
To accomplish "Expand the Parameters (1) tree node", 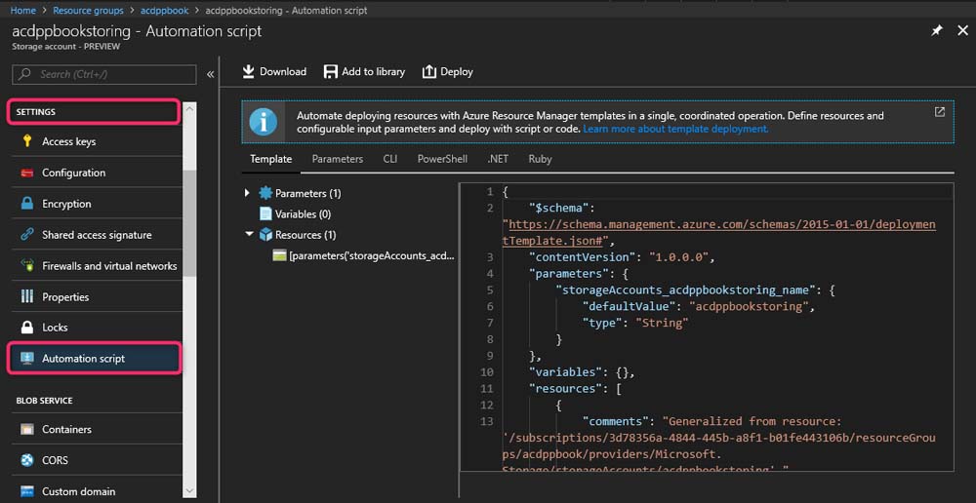I will coord(248,193).
